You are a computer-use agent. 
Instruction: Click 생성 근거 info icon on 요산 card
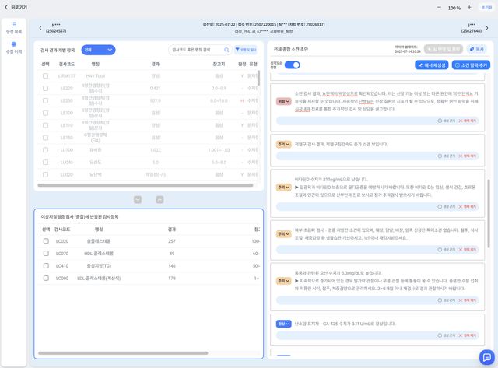440,300
